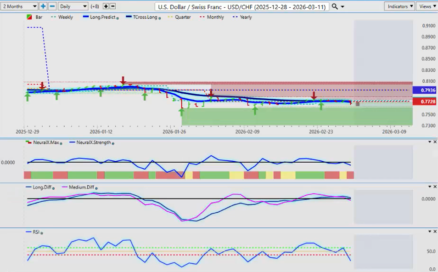The image size is (438, 272).
Task: Click the blue plus zoom-in button
Action: coord(43,6)
